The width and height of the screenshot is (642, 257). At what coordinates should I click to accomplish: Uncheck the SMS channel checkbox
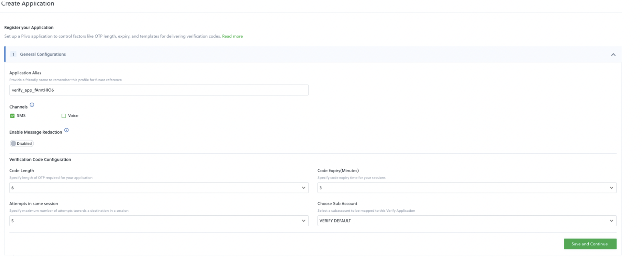pyautogui.click(x=12, y=116)
